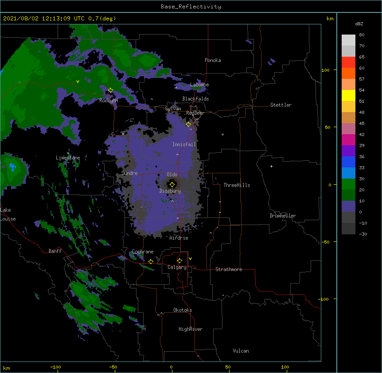The width and height of the screenshot is (382, 373).
Task: Click the yellow diamond marker above RockyMH
Action: (x=110, y=90)
